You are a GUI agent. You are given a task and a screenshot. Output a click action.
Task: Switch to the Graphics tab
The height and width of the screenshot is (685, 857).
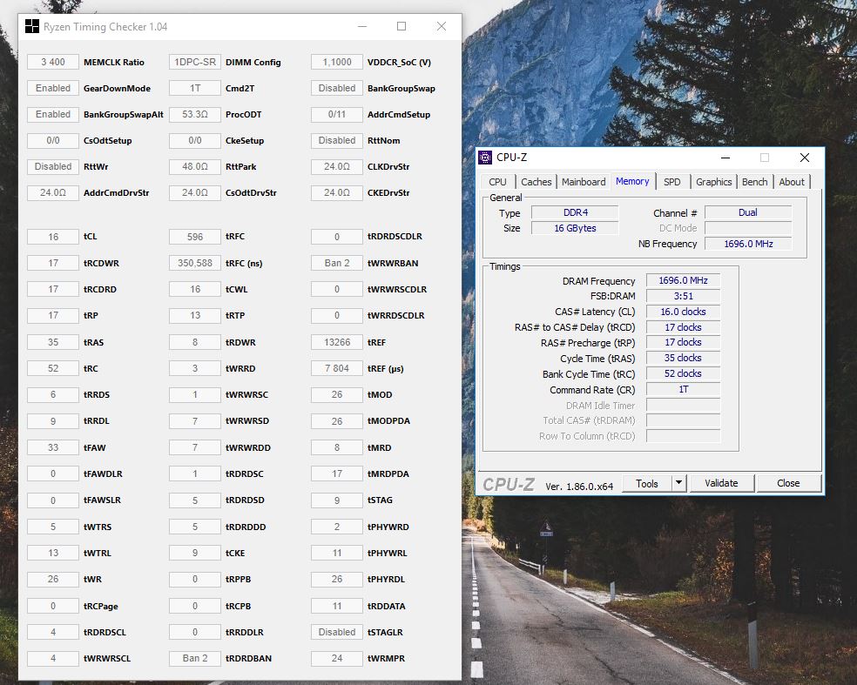tap(714, 182)
